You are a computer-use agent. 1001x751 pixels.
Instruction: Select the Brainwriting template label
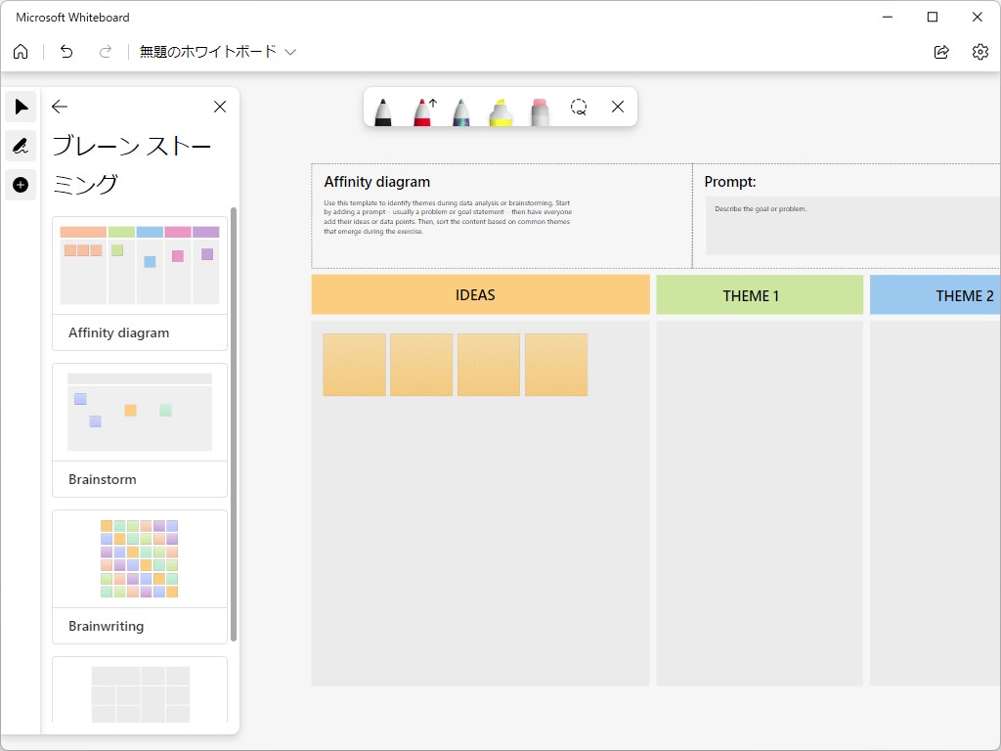tap(106, 626)
